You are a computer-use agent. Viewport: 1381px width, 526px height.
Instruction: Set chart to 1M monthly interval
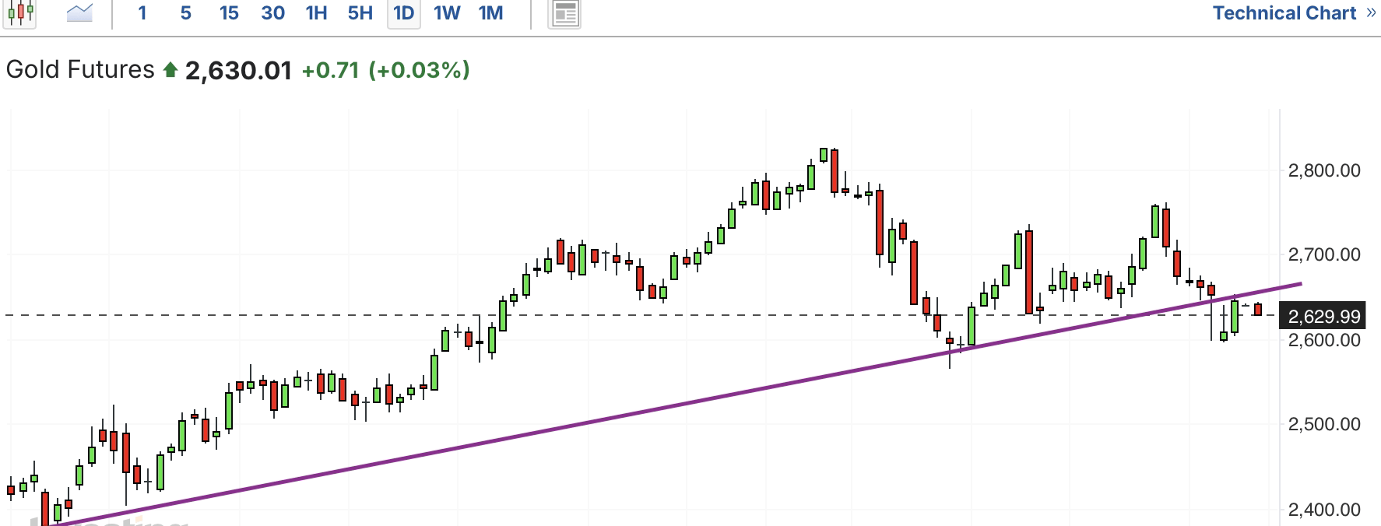[490, 13]
